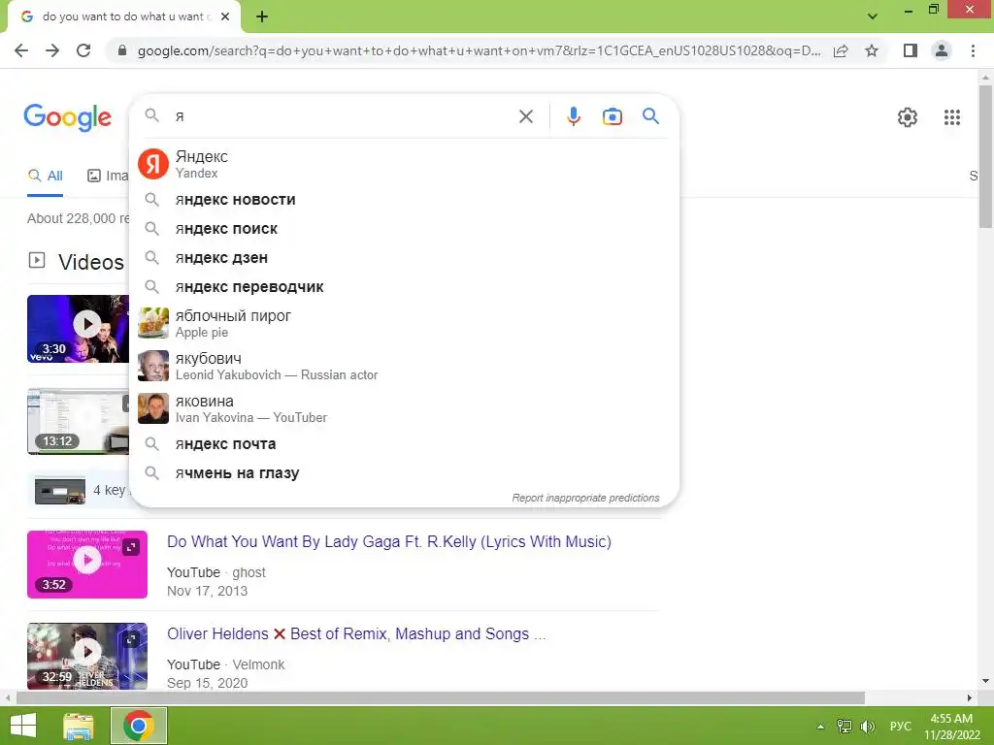
Task: Click Report inappropriate predictions link
Action: 585,498
